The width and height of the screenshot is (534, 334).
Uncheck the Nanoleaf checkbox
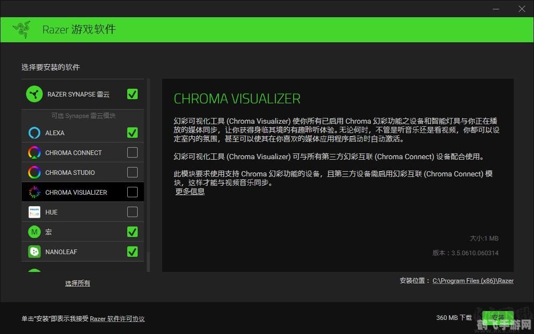point(132,252)
